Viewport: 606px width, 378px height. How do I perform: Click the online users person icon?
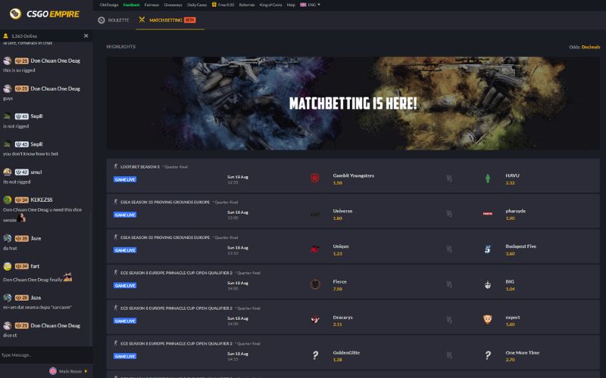(x=5, y=36)
